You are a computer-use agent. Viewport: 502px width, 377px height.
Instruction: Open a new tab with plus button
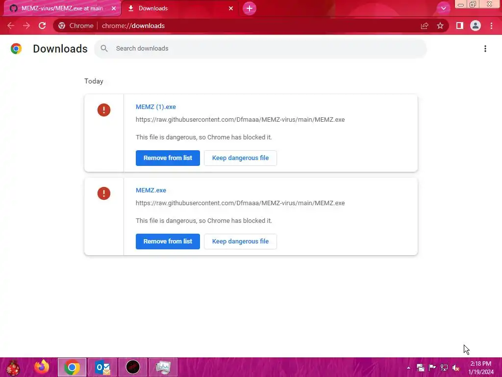pyautogui.click(x=250, y=8)
